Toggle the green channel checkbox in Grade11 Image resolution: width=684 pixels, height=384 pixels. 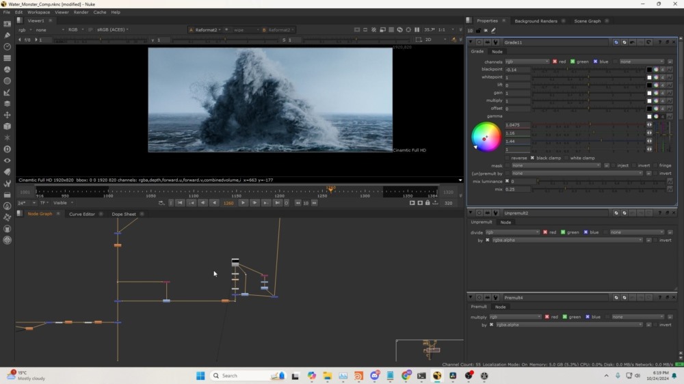pyautogui.click(x=573, y=61)
